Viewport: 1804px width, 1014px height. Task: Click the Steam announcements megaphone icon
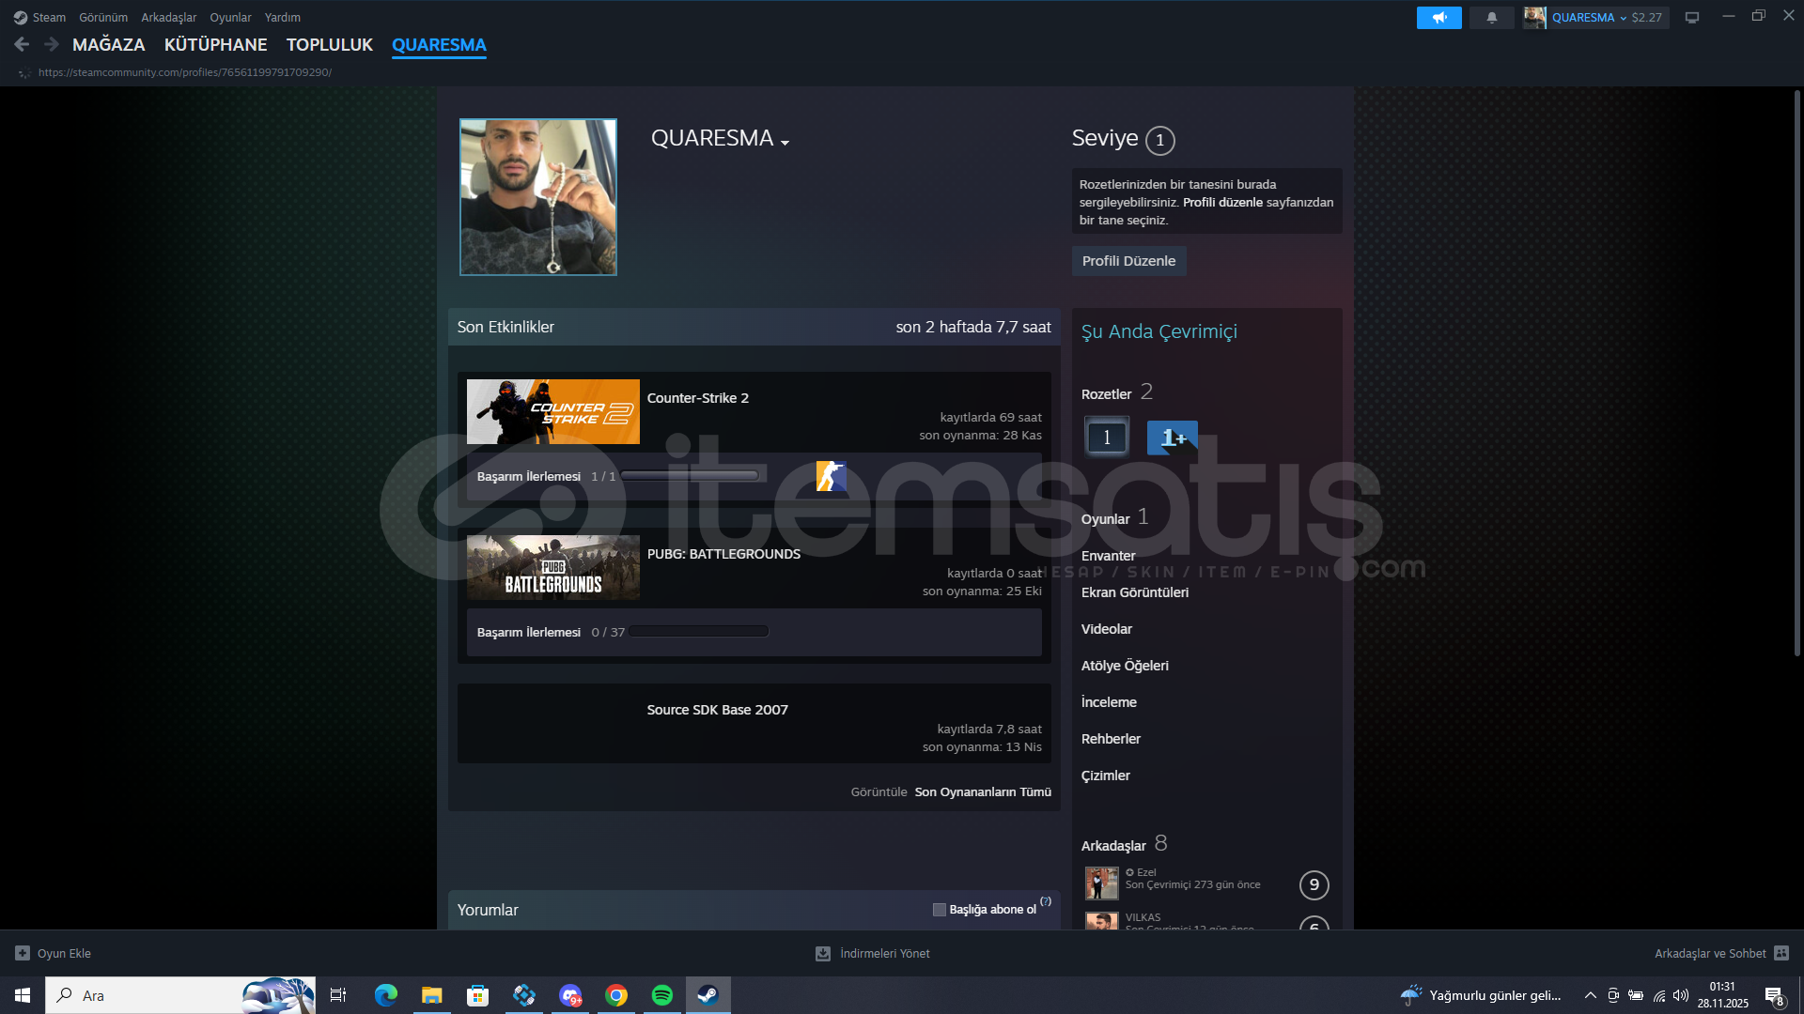coord(1439,18)
